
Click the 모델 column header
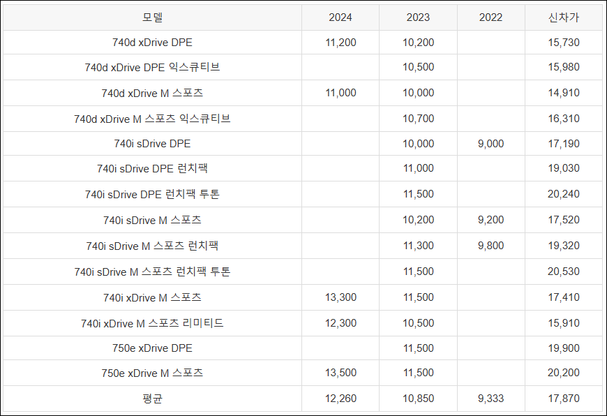click(x=152, y=17)
